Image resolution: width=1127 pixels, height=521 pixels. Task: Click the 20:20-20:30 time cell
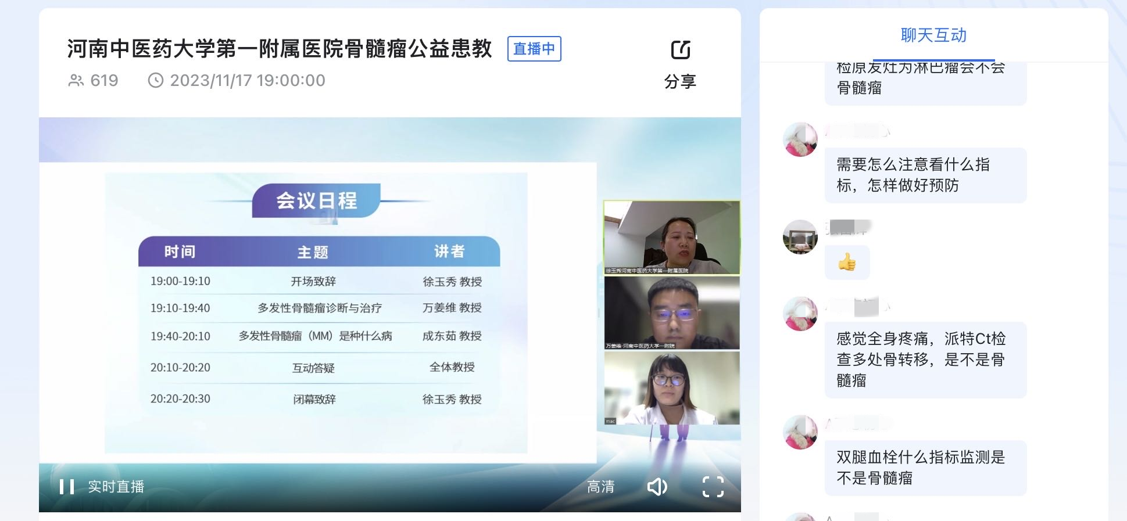click(x=180, y=399)
